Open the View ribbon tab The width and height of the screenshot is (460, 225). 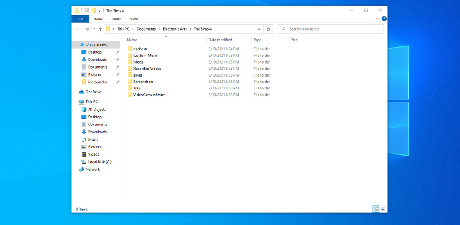pos(134,19)
